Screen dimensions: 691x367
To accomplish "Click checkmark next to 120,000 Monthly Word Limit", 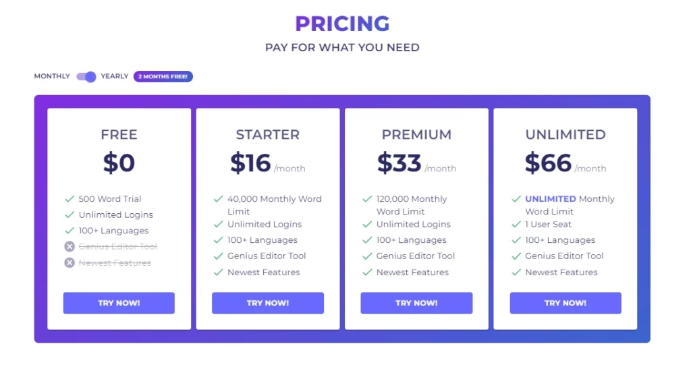I will click(367, 199).
